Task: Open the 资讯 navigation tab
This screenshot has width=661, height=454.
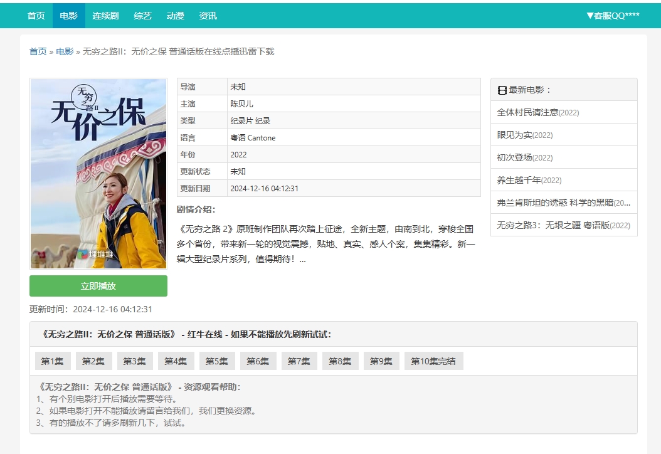Action: point(208,16)
